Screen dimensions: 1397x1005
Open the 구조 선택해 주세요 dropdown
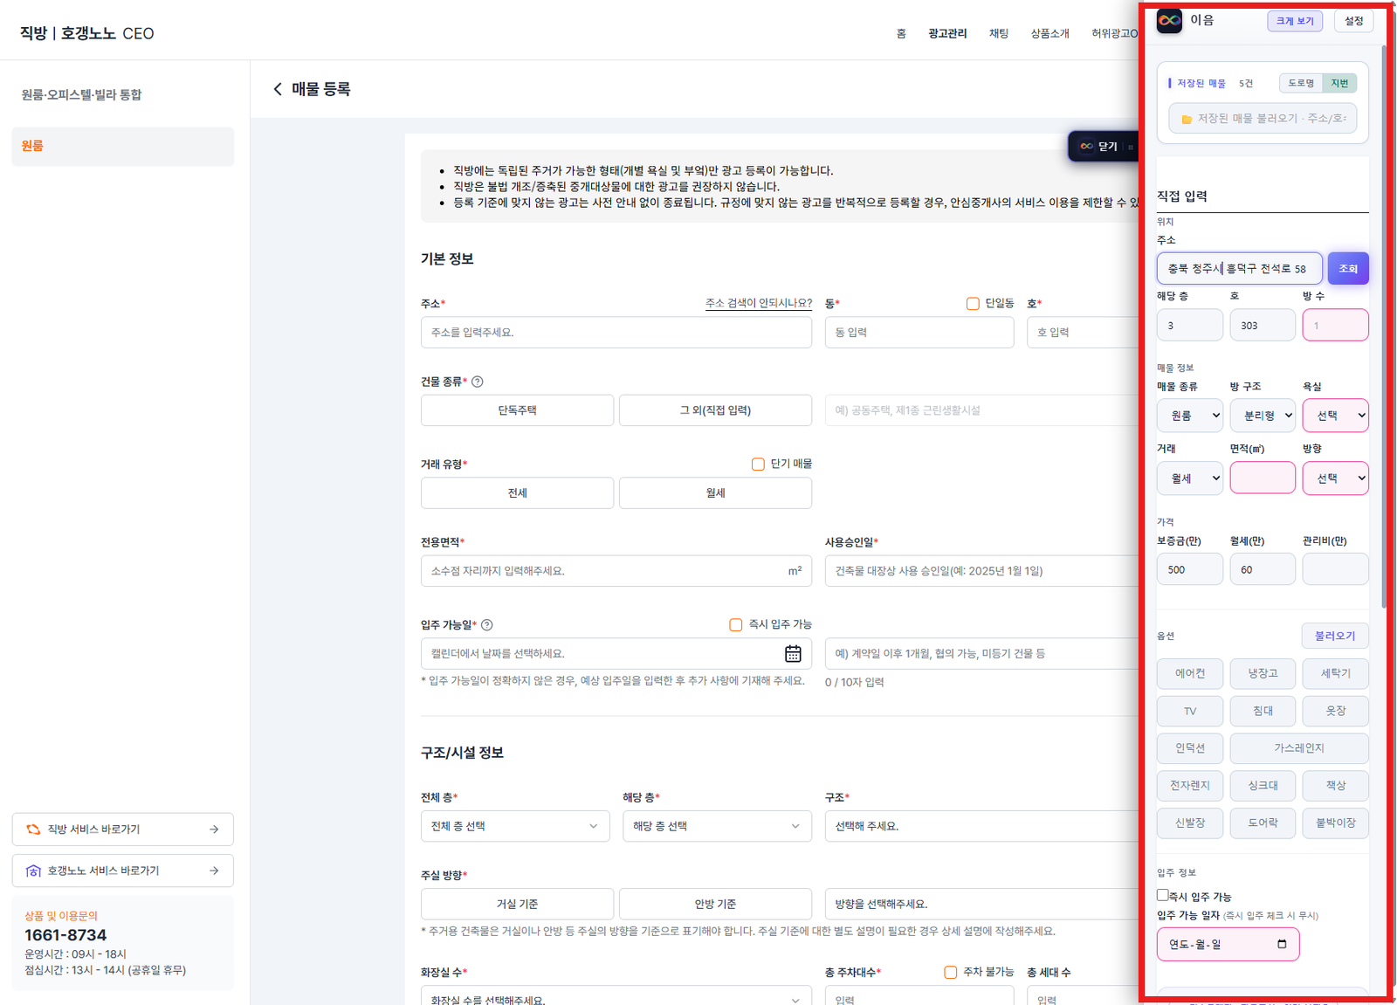click(x=981, y=826)
